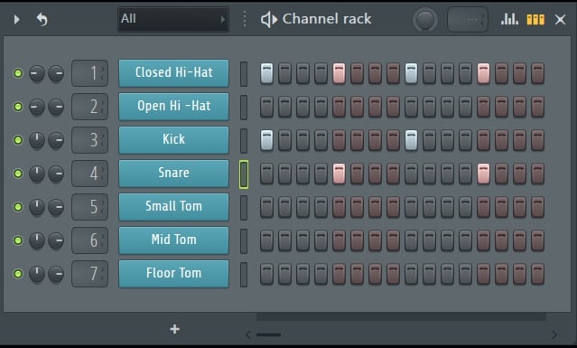Viewport: 577px width, 348px height.
Task: Click mixer track number 2 for Open Hi-Hat
Action: 89,107
